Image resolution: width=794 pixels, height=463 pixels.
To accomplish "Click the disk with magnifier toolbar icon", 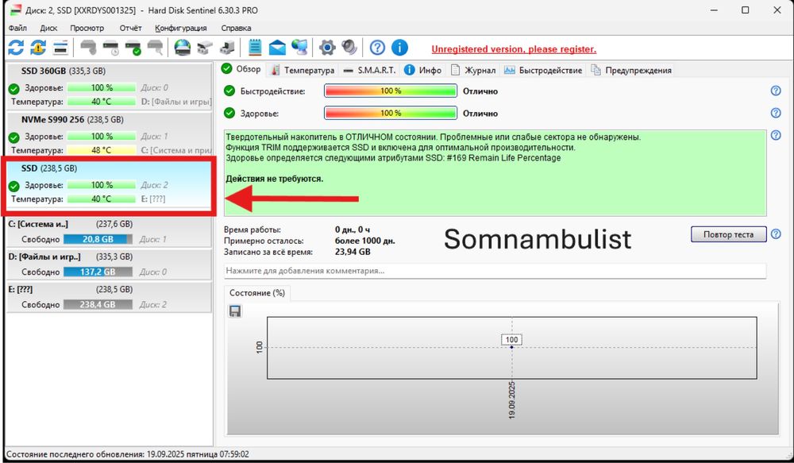I will pos(155,48).
